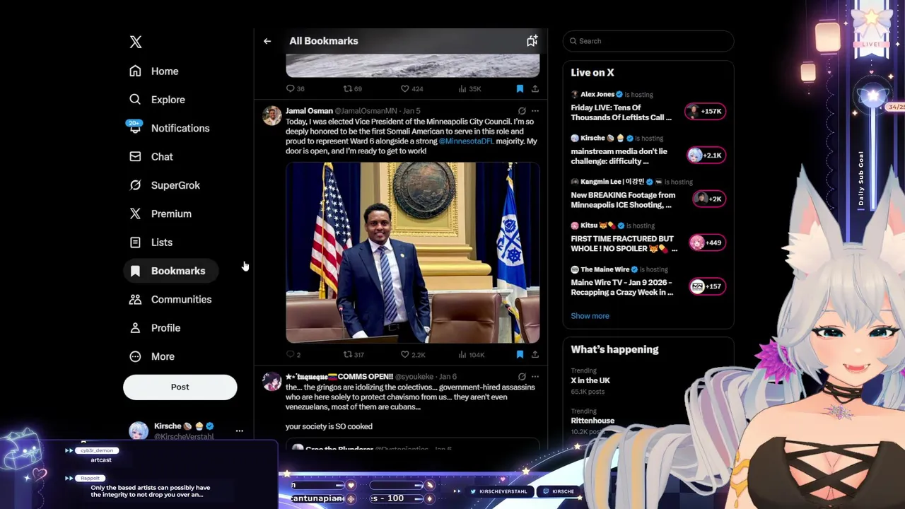Open account menu dots beside Kirsche
The image size is (905, 509).
[x=240, y=431]
